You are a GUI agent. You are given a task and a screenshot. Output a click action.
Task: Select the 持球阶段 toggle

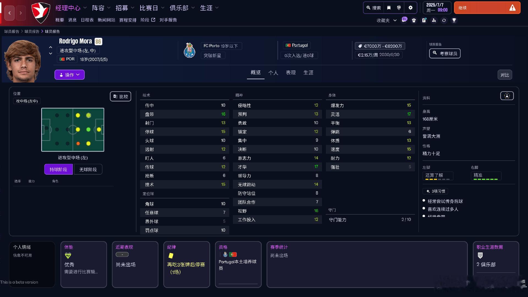[58, 169]
